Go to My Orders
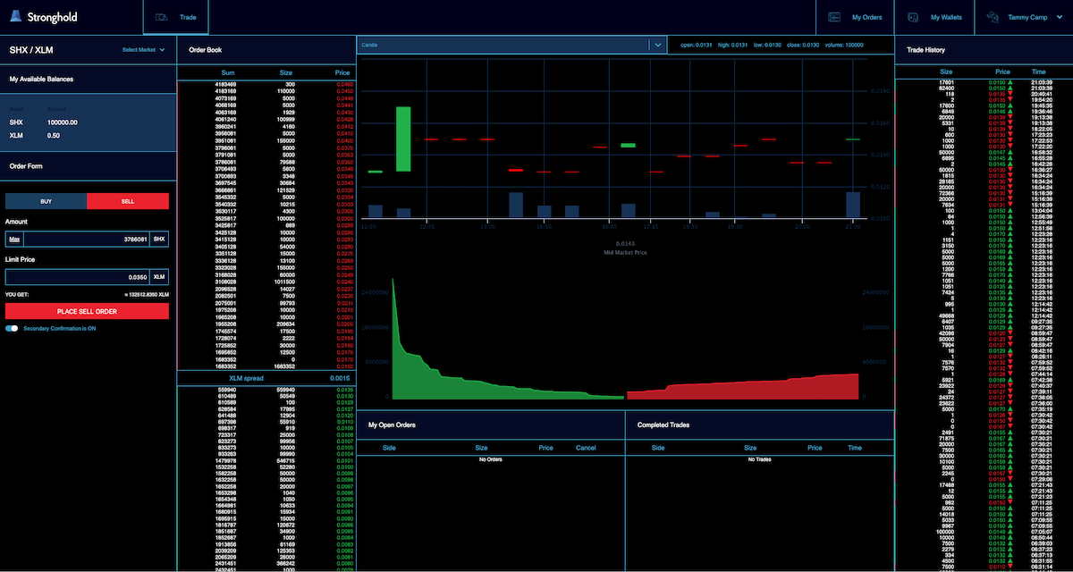 (856, 17)
